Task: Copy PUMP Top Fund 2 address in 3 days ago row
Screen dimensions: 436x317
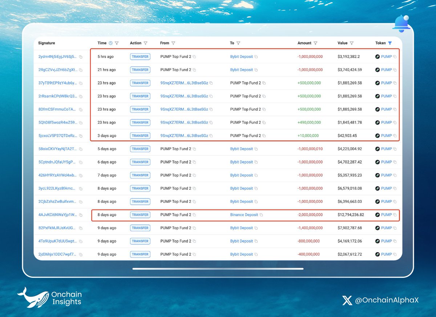Action: click(x=264, y=136)
